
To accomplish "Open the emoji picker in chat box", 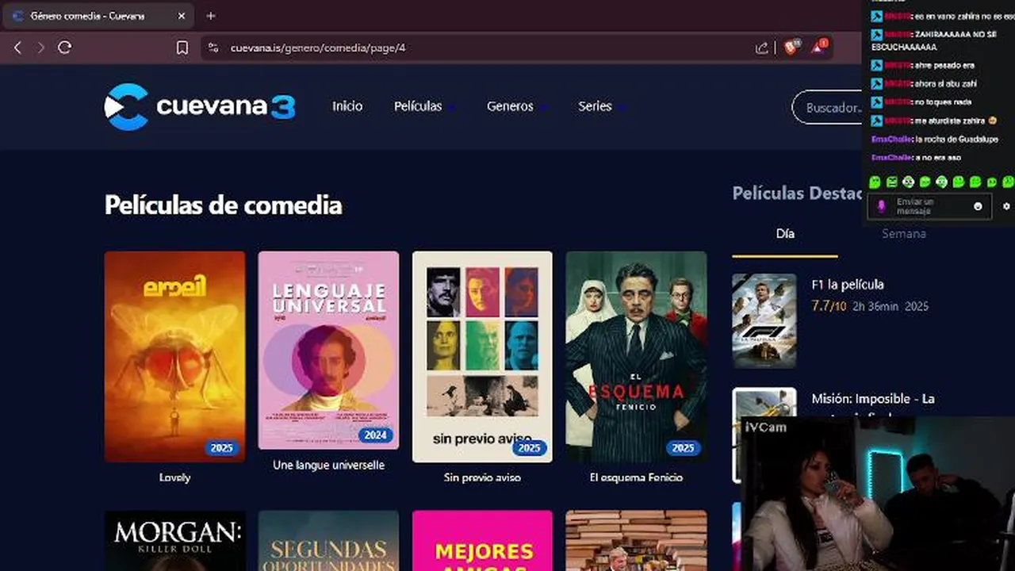I will click(x=978, y=206).
